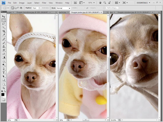Click Zoom tool in application bar
Image resolution: width=163 pixels, height=122 pixels.
point(105,3)
